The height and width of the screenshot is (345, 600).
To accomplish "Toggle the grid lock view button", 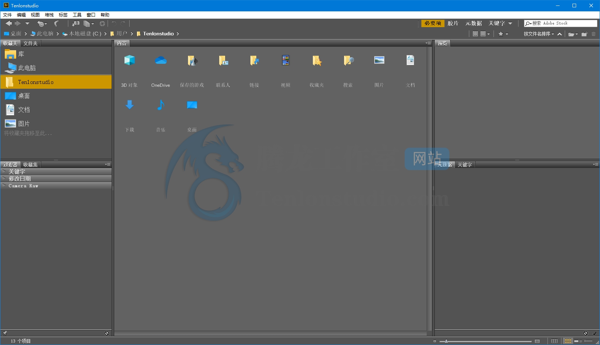I will click(x=554, y=341).
